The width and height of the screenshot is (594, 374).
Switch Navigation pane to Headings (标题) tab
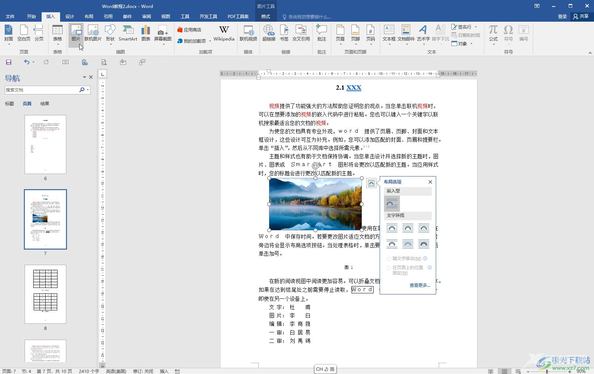coord(9,104)
